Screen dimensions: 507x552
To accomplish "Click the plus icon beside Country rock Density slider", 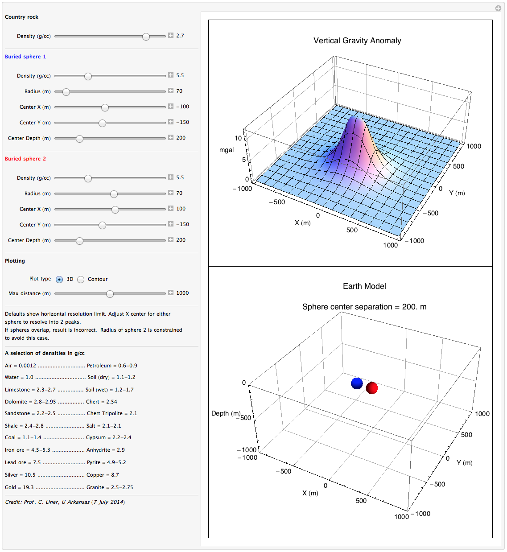I will [x=170, y=36].
